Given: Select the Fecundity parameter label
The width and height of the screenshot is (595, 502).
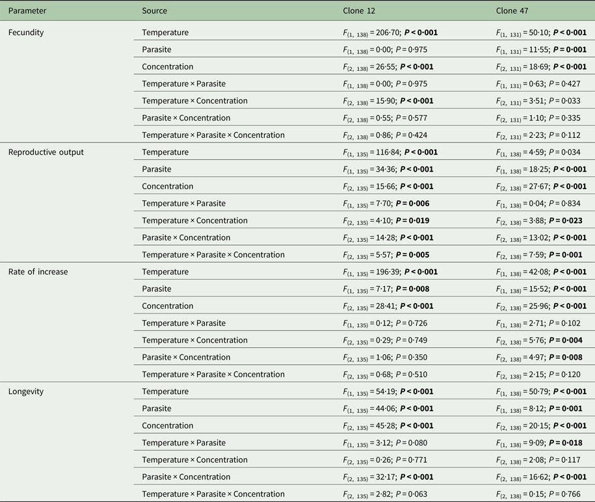Looking at the screenshot, I should point(26,33).
